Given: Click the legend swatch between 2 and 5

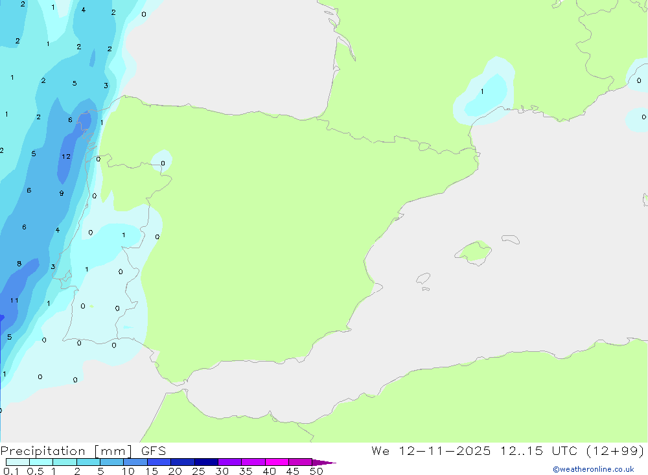Looking at the screenshot, I should click(88, 462).
